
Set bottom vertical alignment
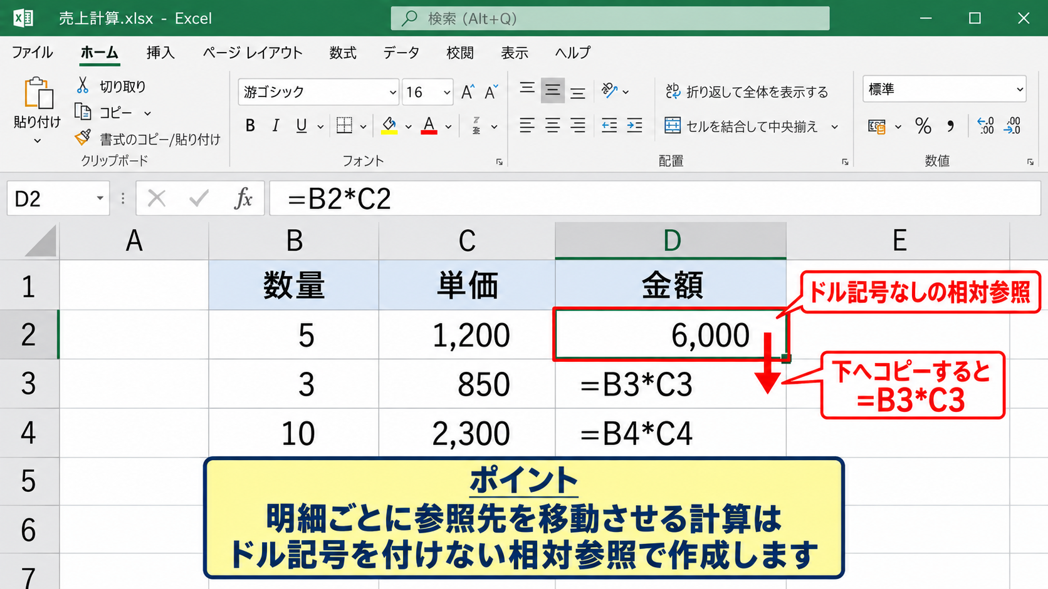(578, 93)
